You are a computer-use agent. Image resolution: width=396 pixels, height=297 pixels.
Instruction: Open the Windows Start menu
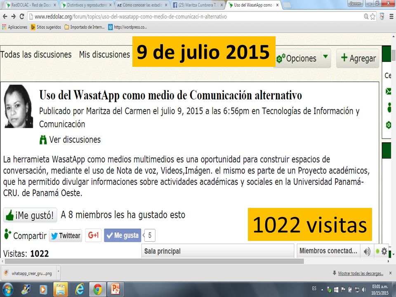(x=7, y=290)
